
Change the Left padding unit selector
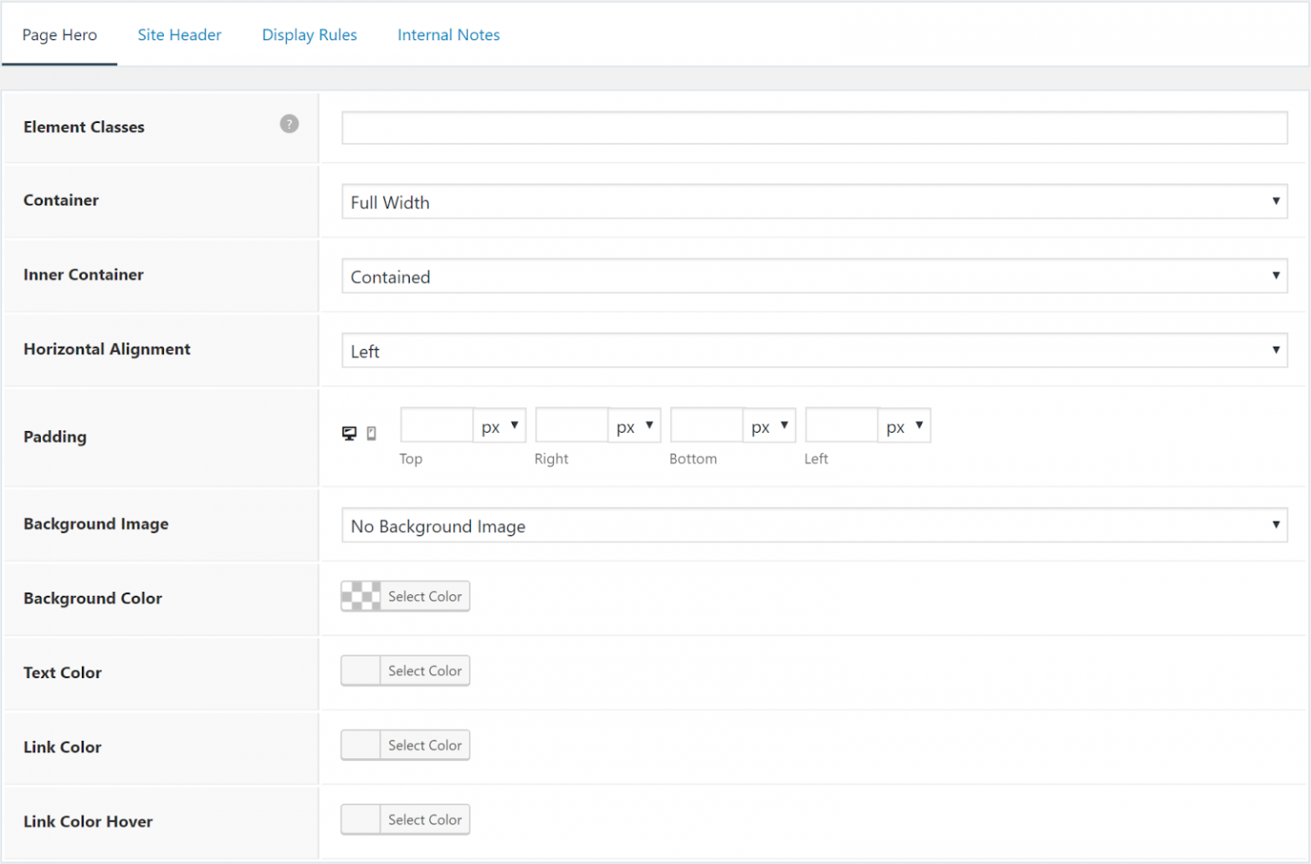[905, 426]
